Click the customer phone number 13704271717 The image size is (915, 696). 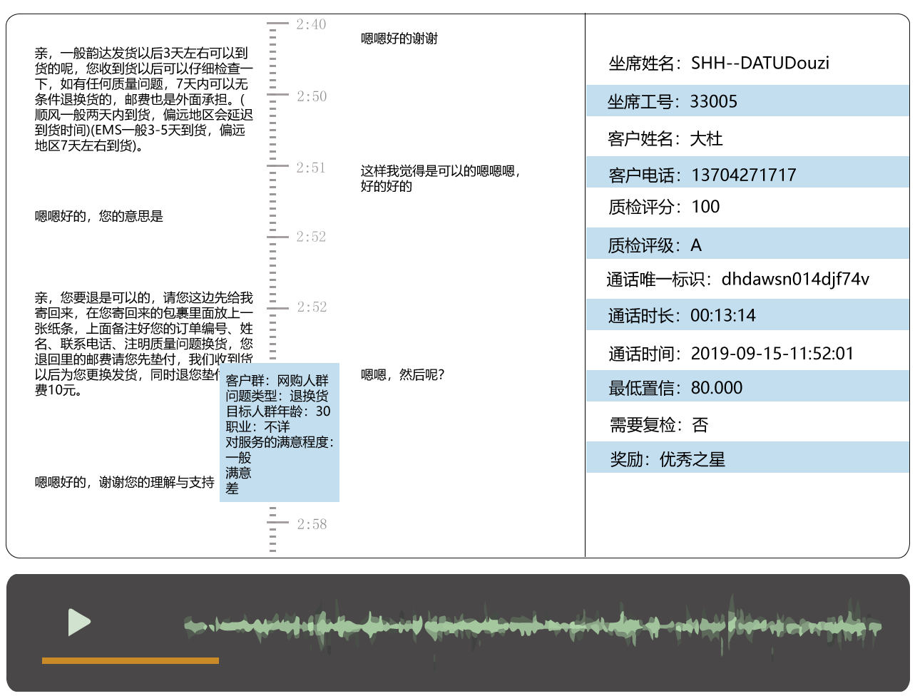click(x=742, y=175)
